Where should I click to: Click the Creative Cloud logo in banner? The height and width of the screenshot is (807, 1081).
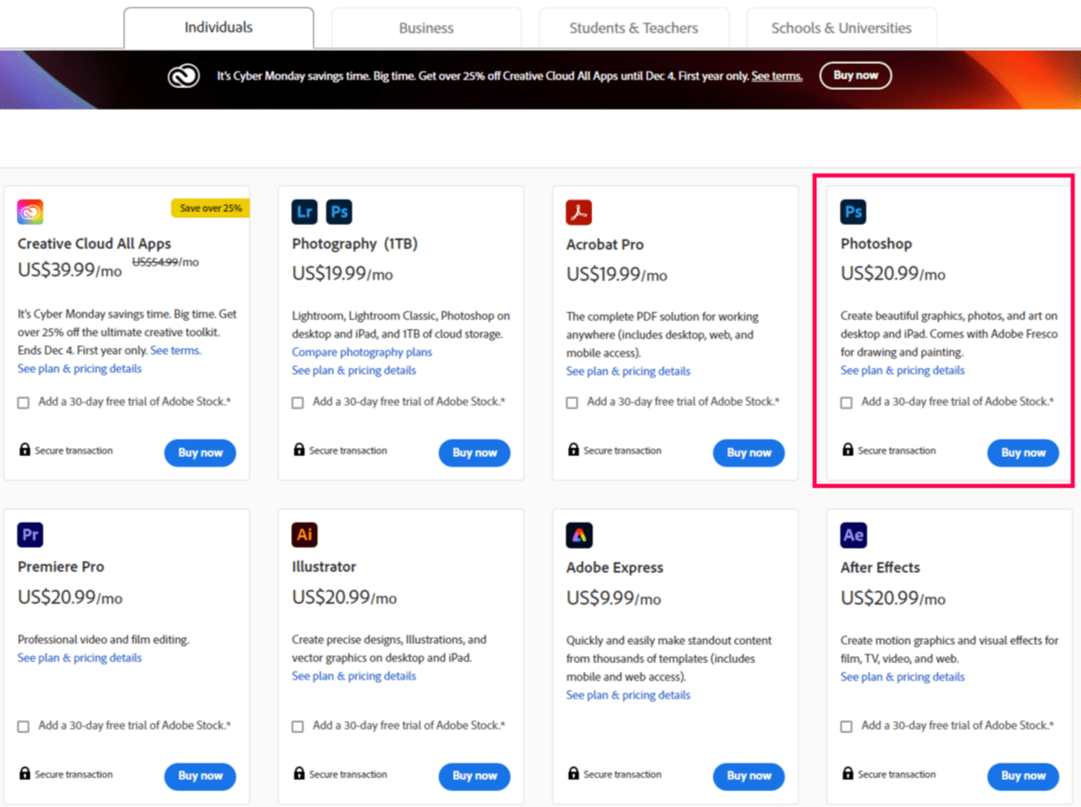[183, 76]
